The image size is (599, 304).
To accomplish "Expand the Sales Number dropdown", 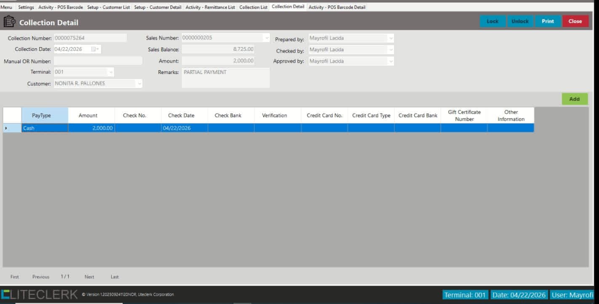I will coord(266,38).
